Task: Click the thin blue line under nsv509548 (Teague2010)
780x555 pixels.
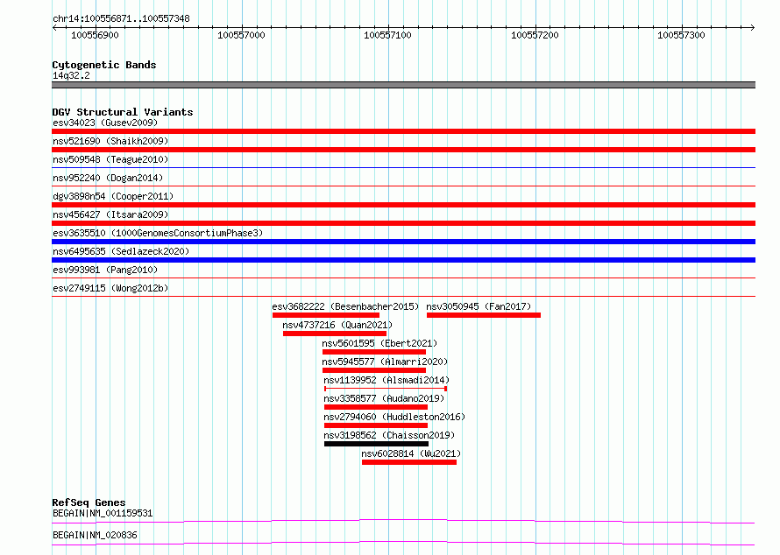Action: [x=403, y=168]
